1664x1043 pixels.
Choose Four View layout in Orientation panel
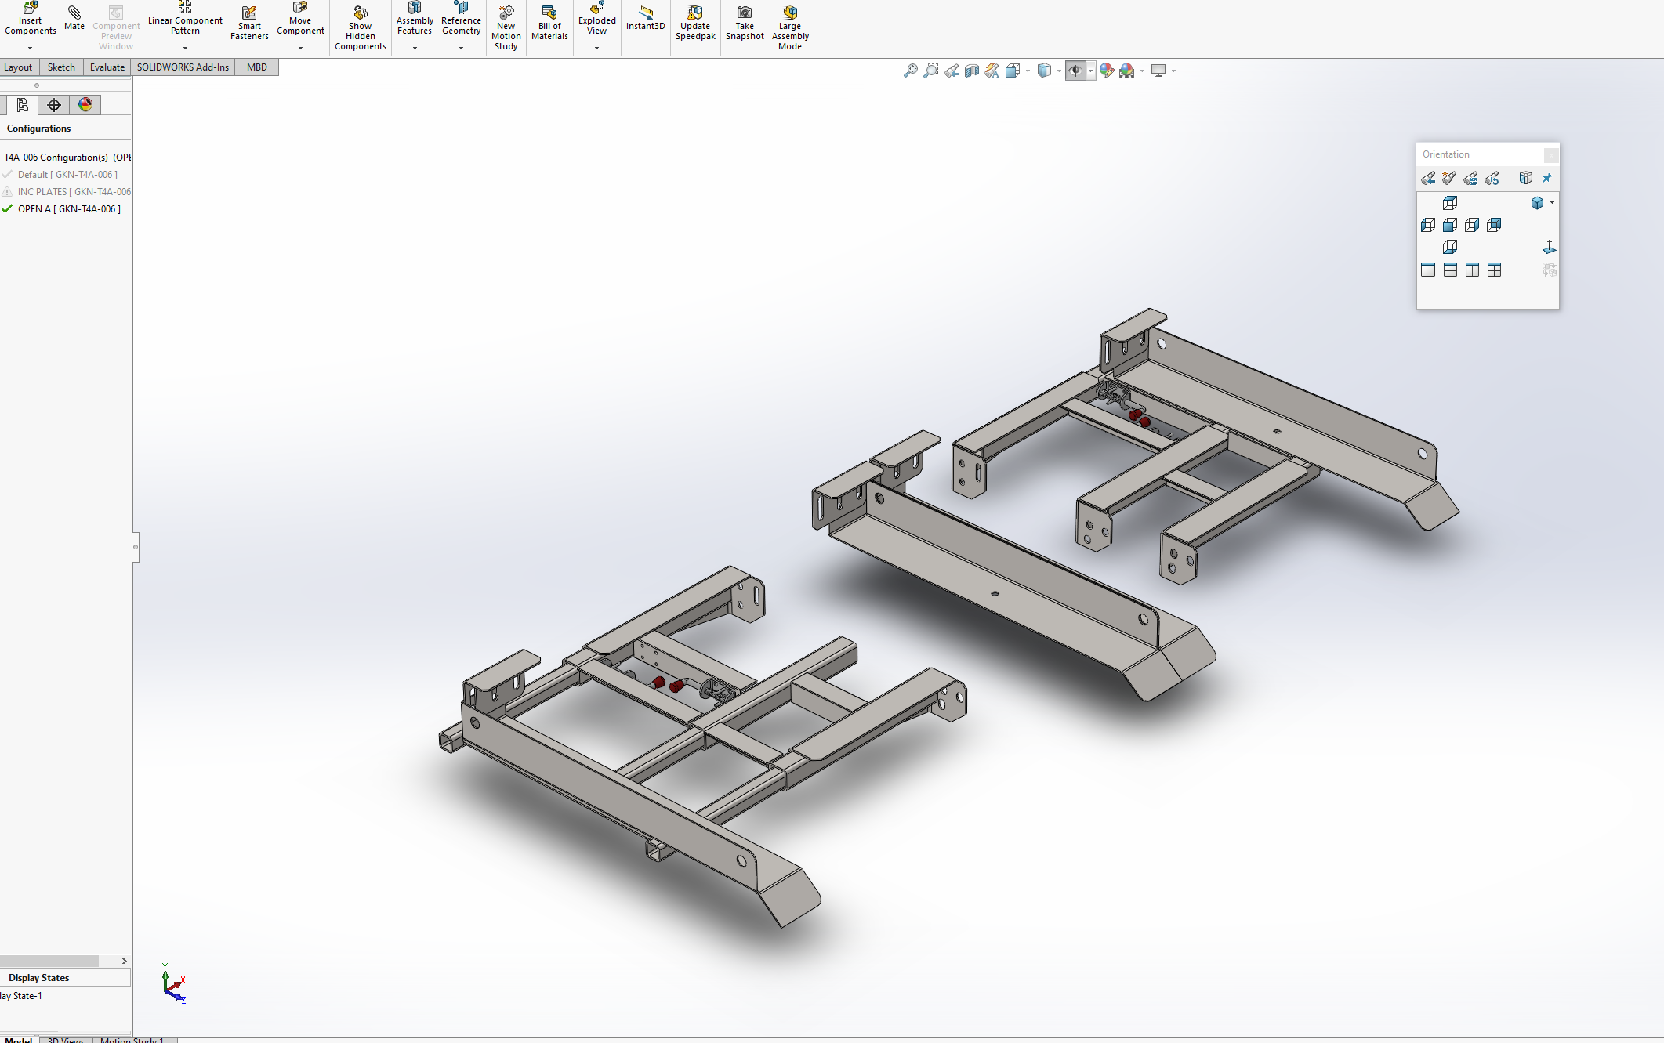[x=1495, y=270]
